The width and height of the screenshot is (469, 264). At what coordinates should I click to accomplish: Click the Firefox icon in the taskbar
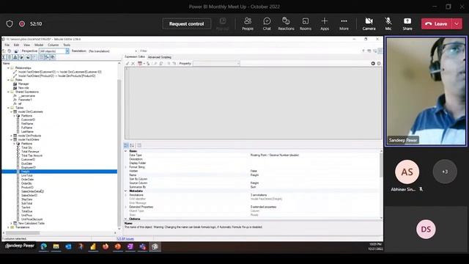pos(106,246)
